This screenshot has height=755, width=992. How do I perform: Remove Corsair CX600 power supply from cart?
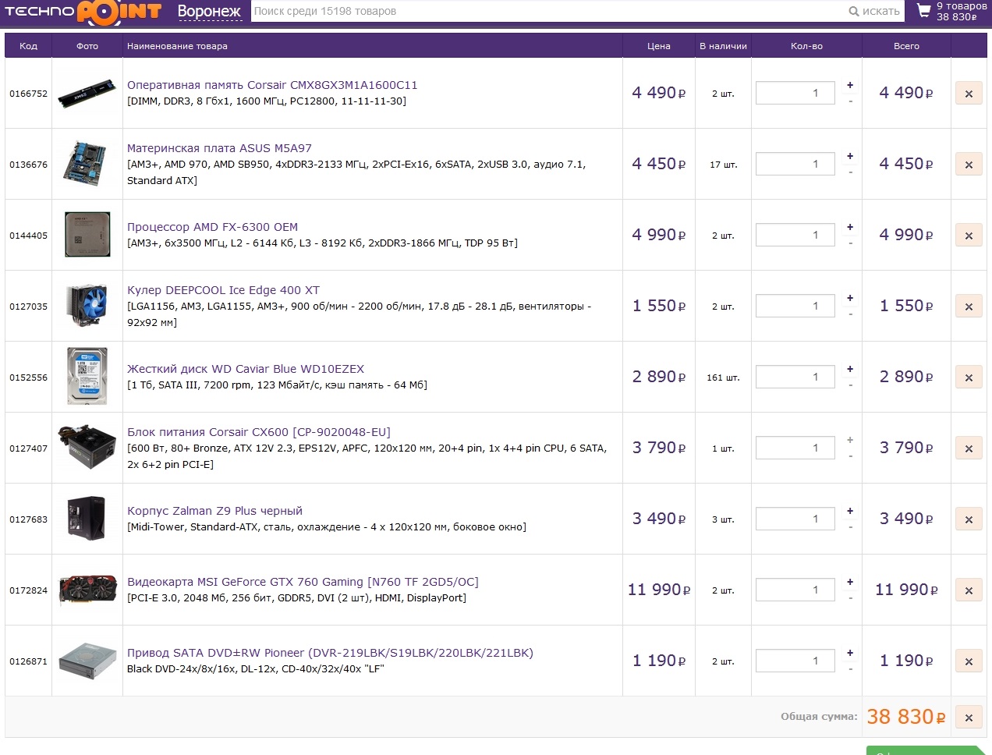pyautogui.click(x=969, y=448)
